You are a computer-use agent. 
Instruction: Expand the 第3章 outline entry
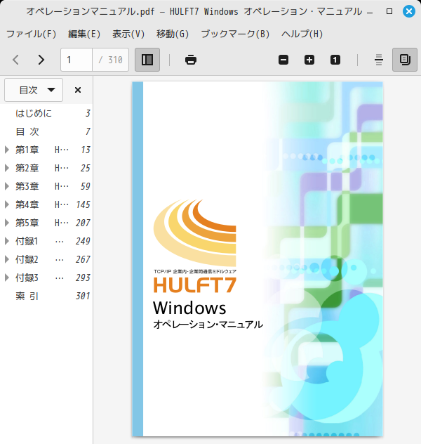[x=7, y=186]
